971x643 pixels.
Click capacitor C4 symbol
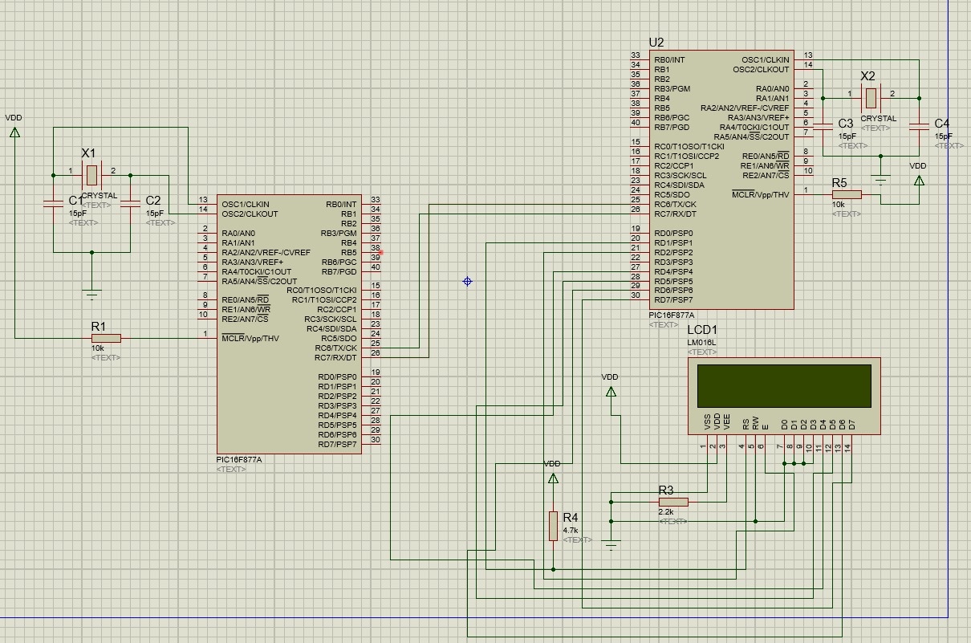pos(919,127)
